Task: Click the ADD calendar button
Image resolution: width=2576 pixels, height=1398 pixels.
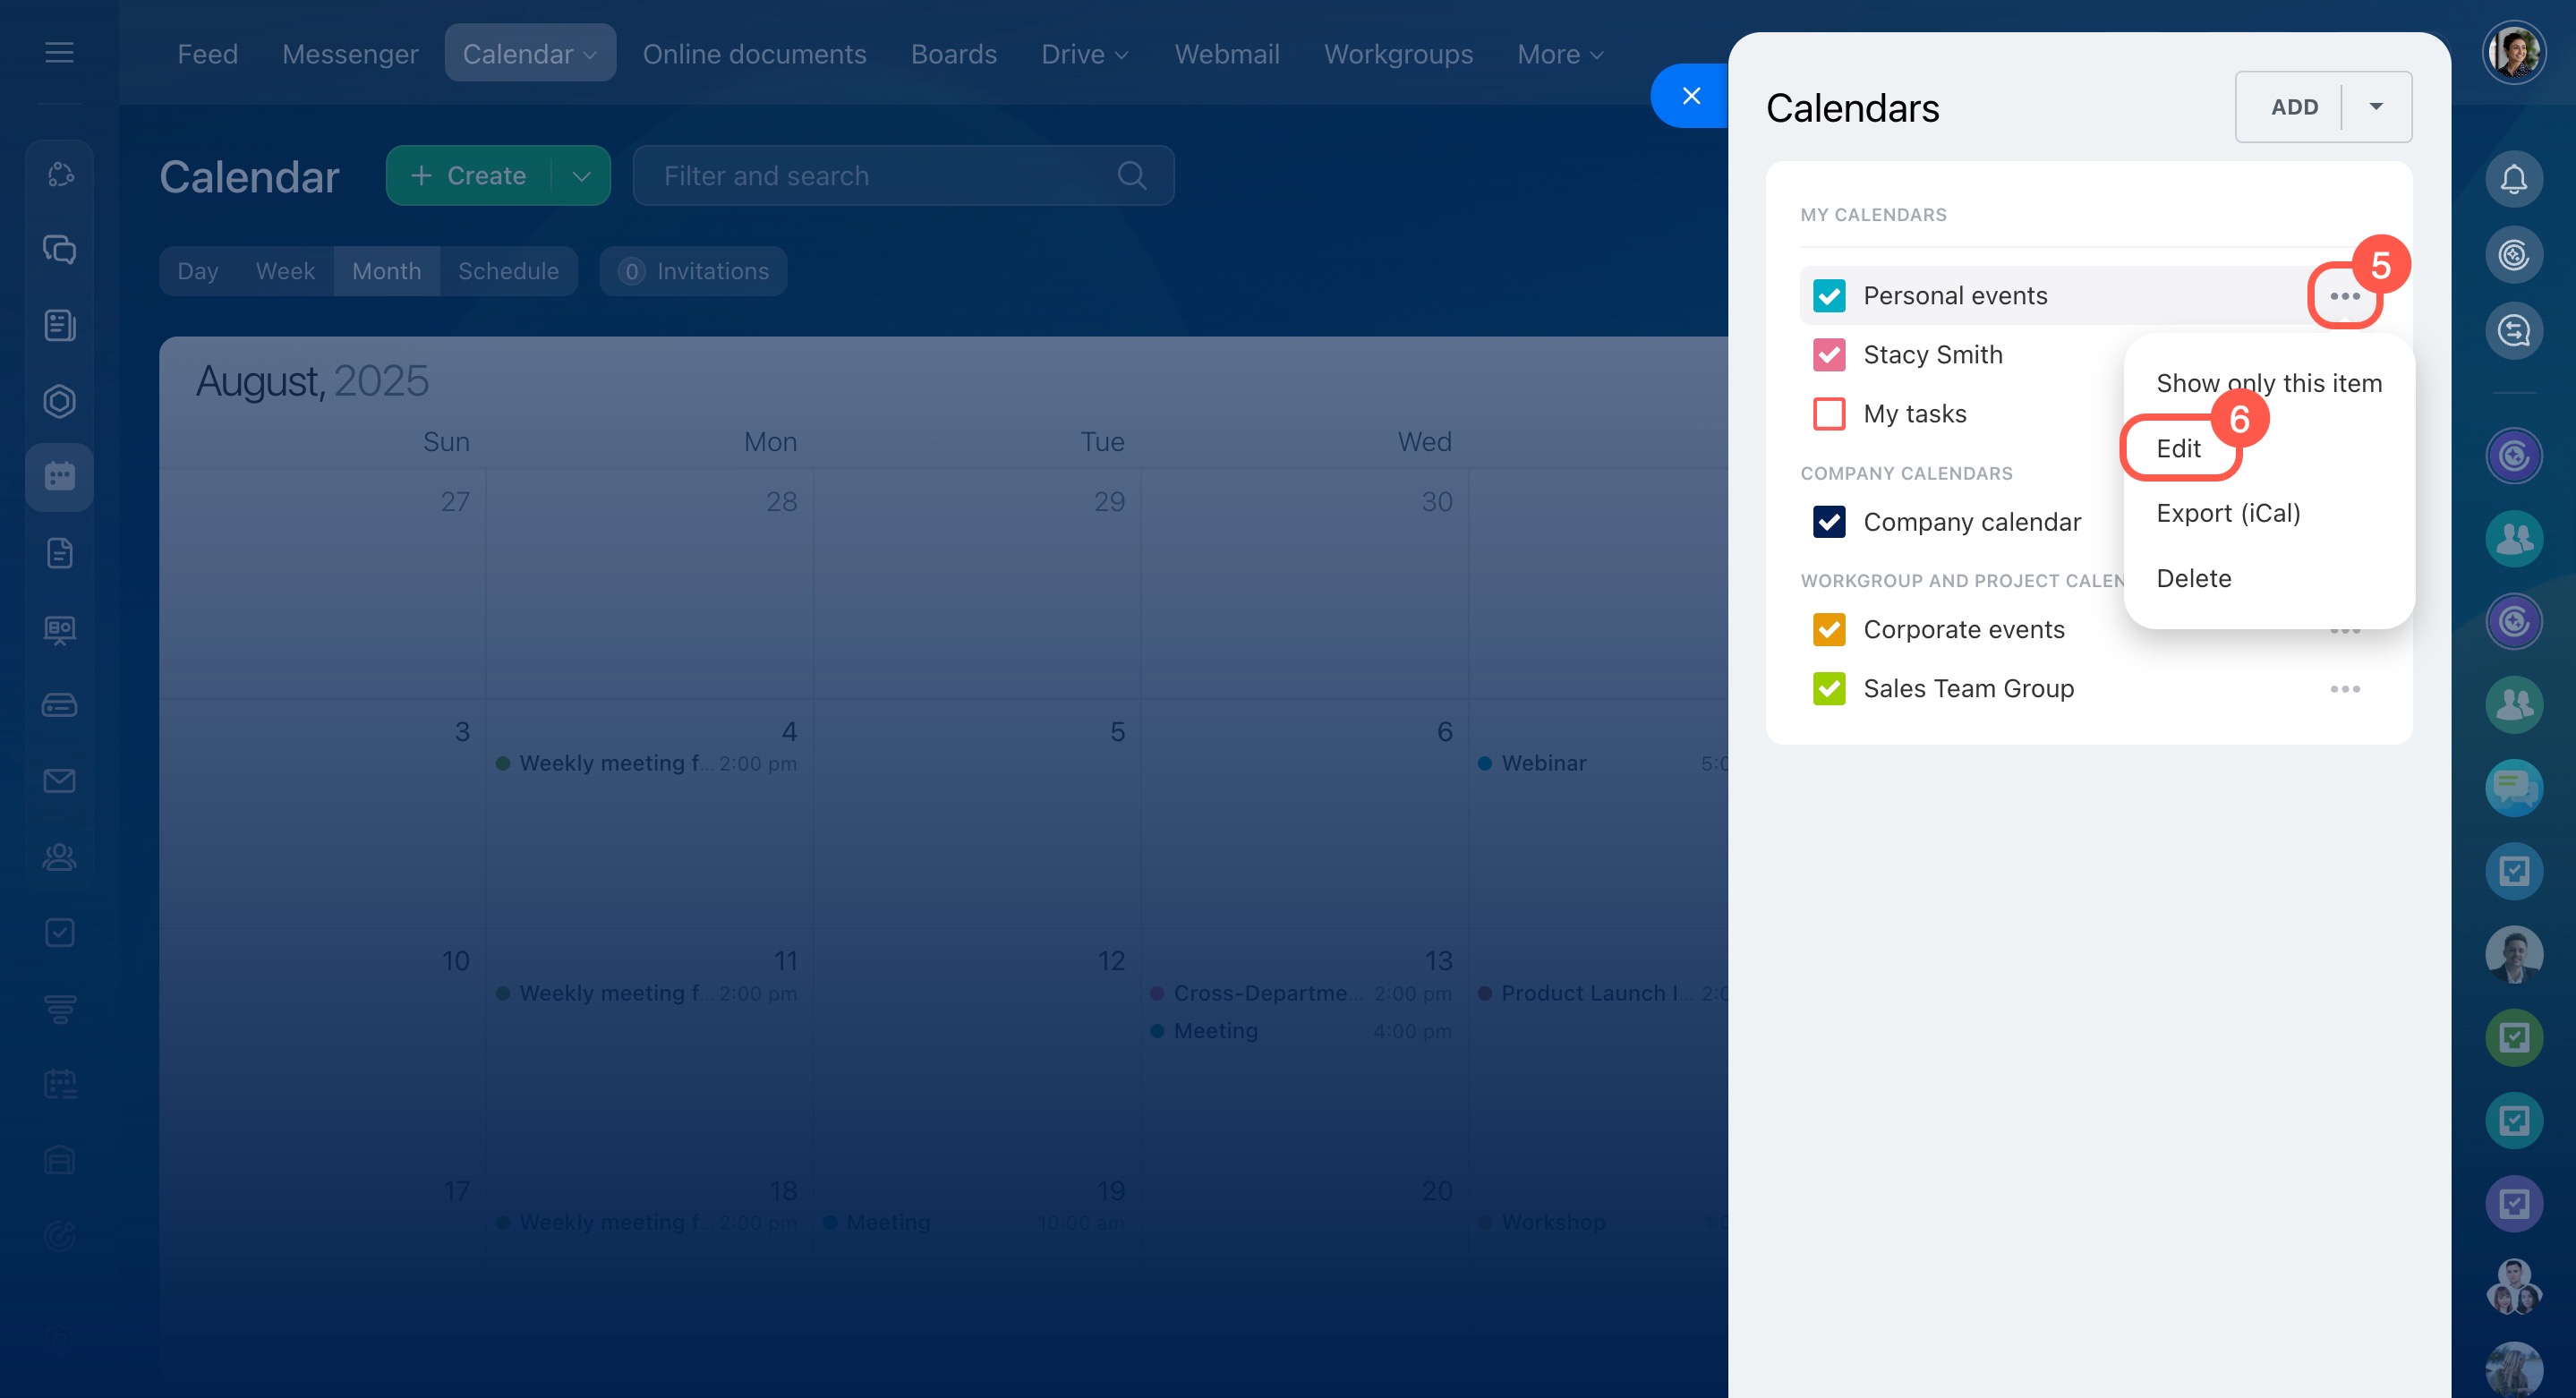Action: (x=2293, y=107)
